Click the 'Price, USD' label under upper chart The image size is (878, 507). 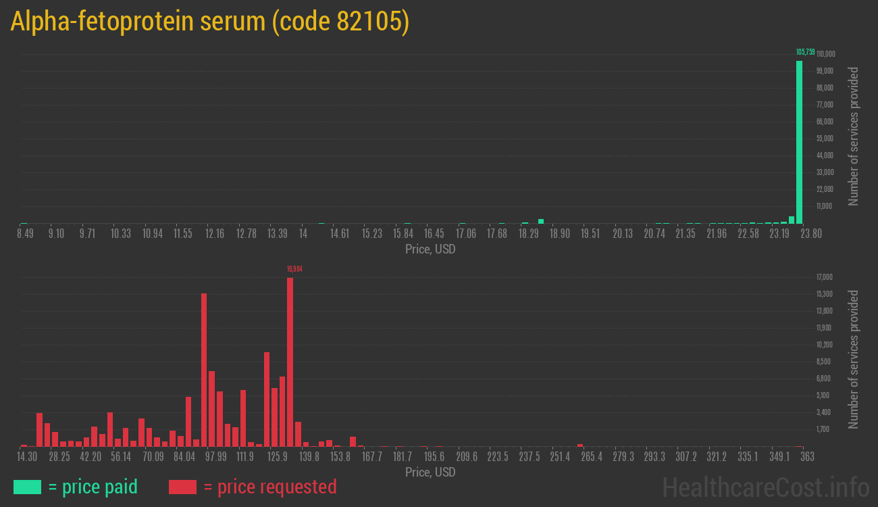pos(430,249)
